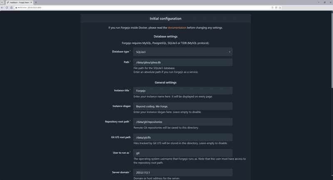Open the Database type dropdown

pos(183,52)
